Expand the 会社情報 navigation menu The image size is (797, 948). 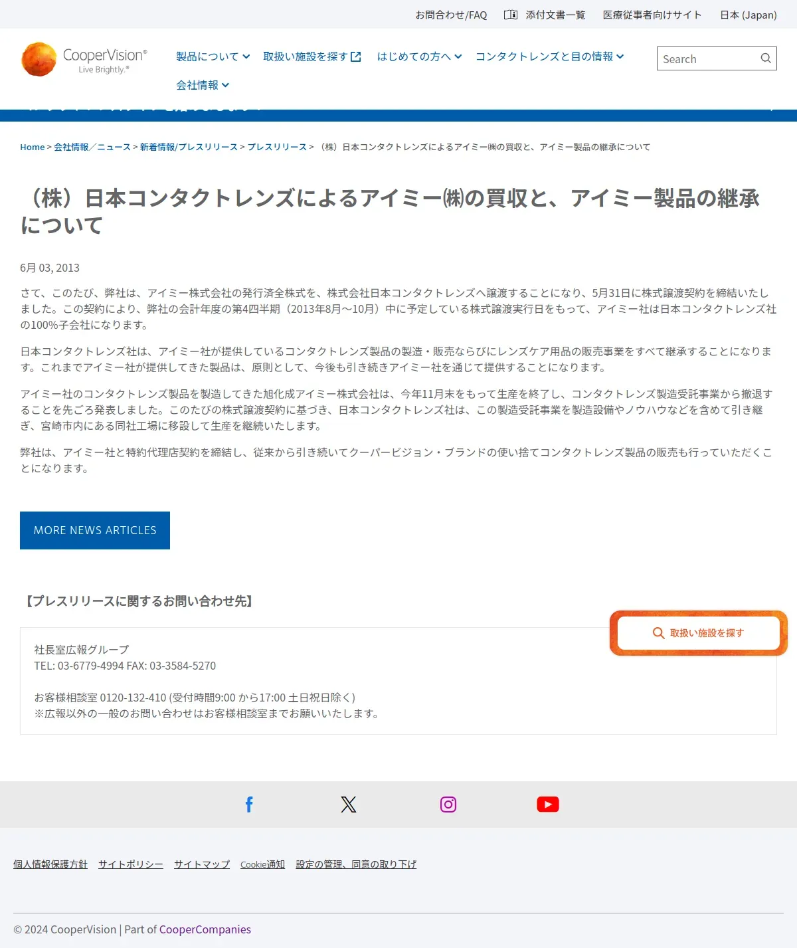pyautogui.click(x=203, y=85)
